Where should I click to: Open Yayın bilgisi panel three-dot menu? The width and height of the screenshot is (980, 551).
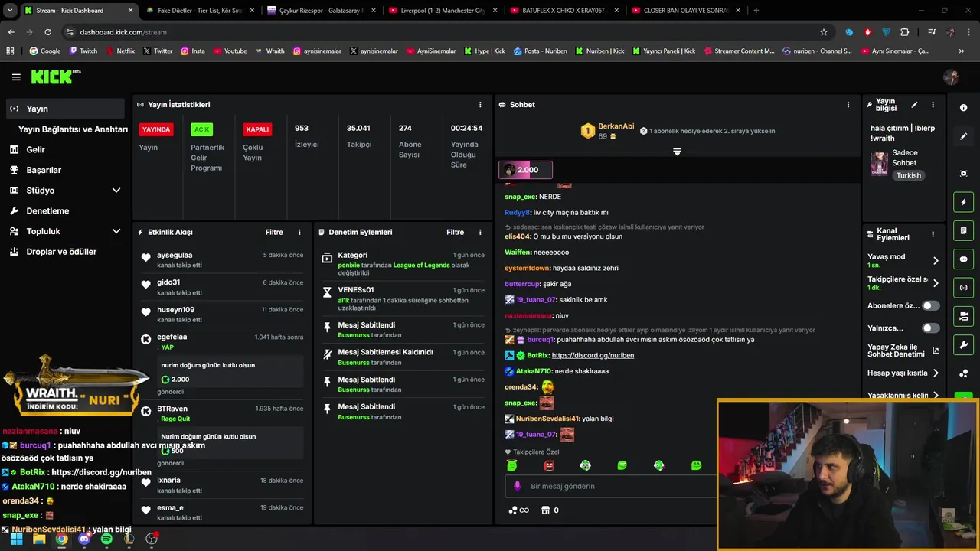pos(933,105)
